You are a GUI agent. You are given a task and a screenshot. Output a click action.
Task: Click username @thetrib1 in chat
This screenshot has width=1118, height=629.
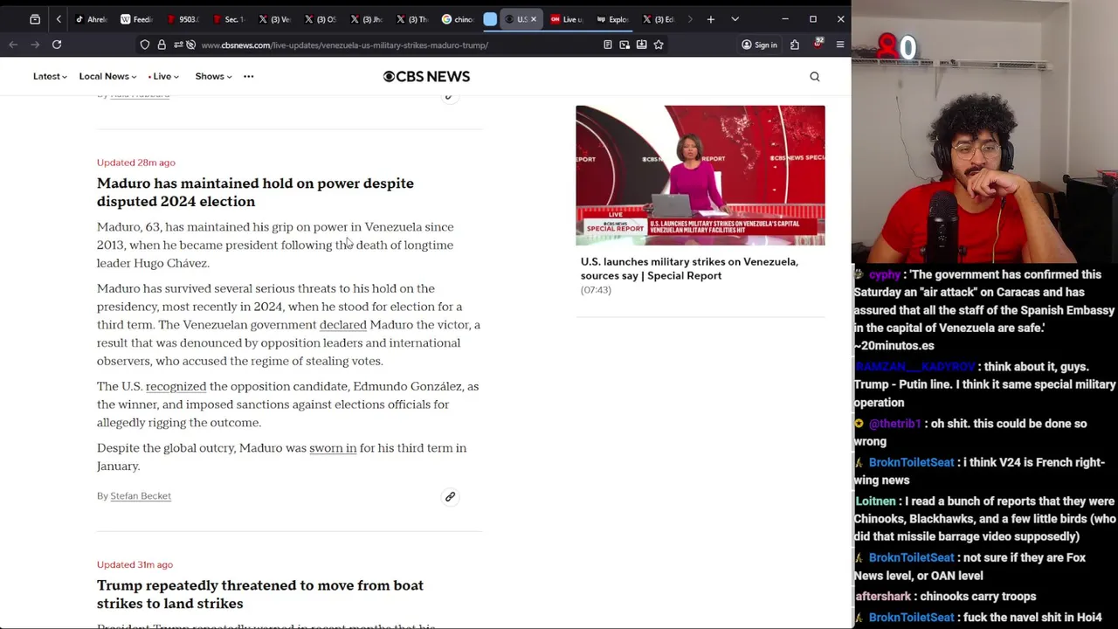pos(894,424)
